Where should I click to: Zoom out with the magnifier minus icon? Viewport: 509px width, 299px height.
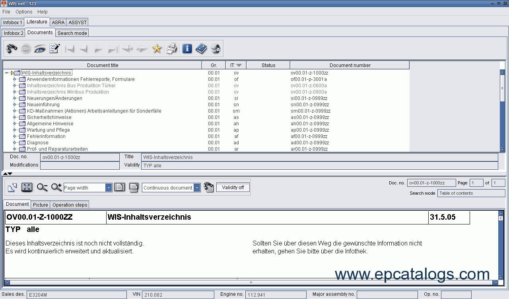click(42, 188)
